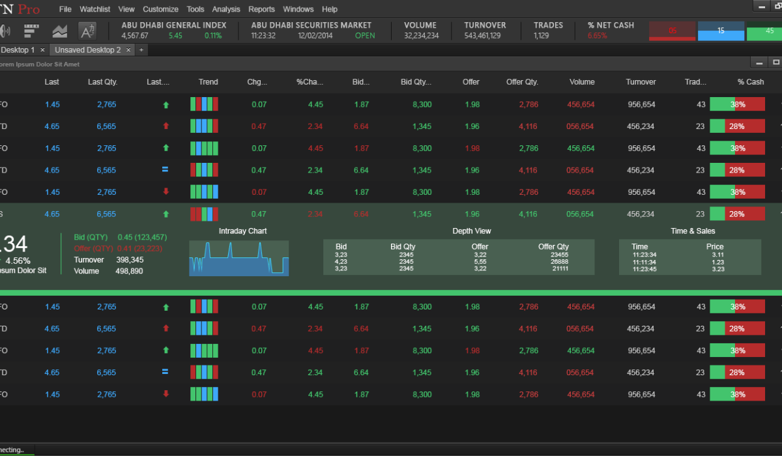Add a new desktop with plus icon
The height and width of the screenshot is (456, 782).
tap(141, 50)
